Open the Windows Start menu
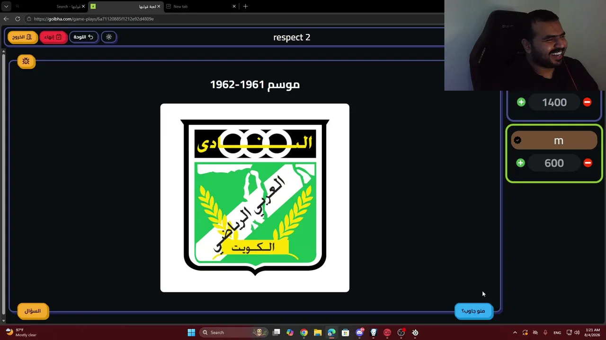The height and width of the screenshot is (340, 606). (191, 332)
